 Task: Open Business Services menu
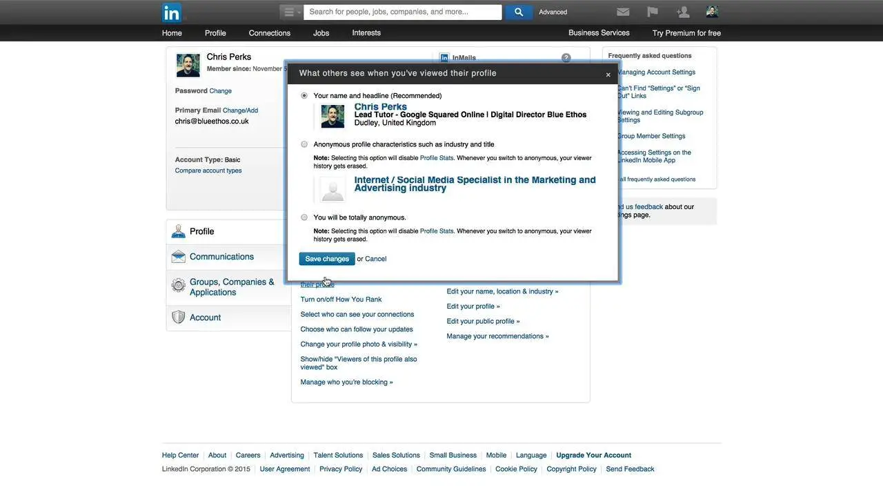(x=599, y=33)
